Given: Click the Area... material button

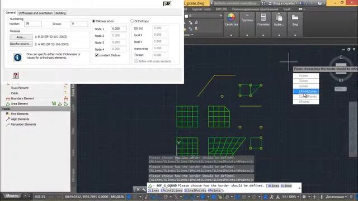Looking at the screenshot, I should (x=21, y=37).
